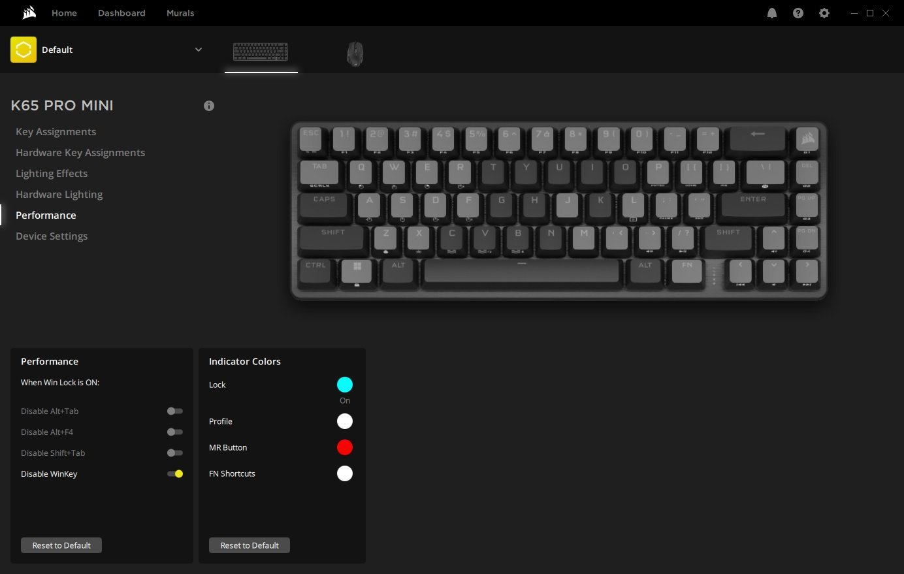Open Device Settings section
The image size is (904, 574).
[52, 236]
